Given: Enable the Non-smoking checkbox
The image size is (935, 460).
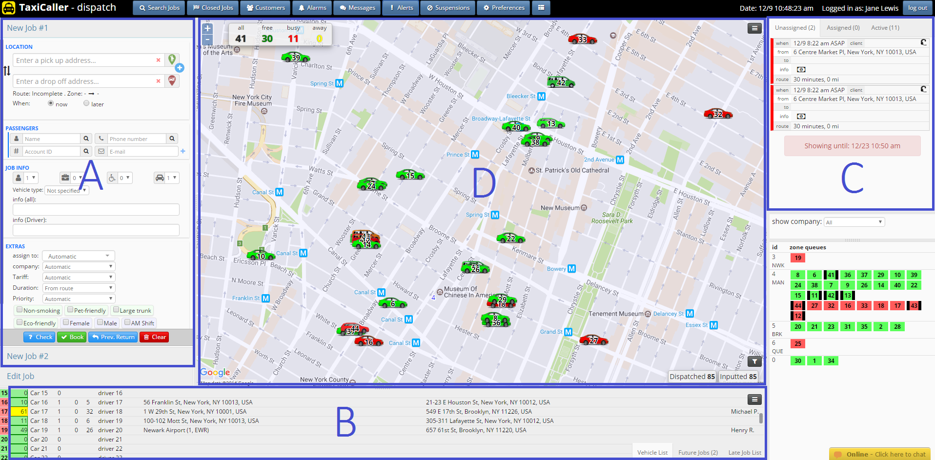Looking at the screenshot, I should tap(19, 310).
